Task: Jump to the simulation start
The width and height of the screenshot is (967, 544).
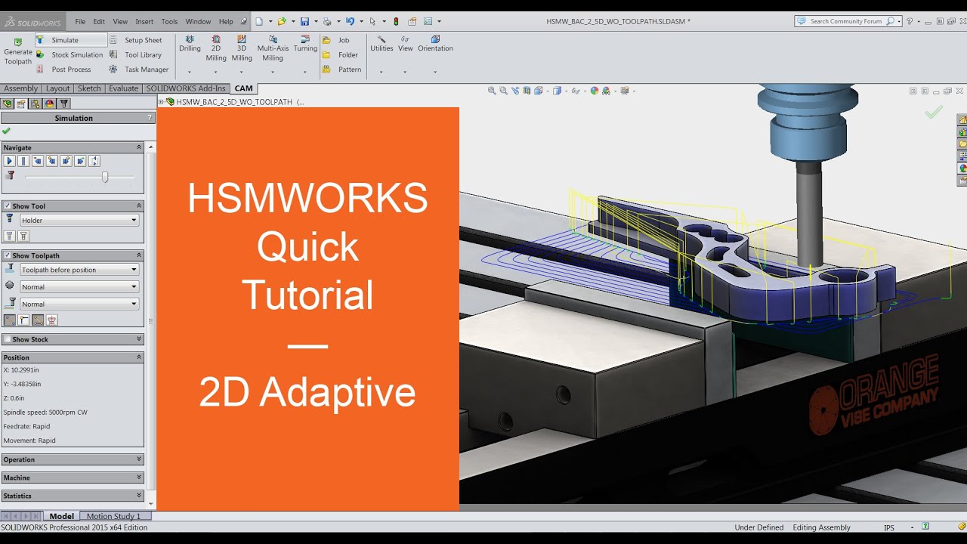Action: [38, 161]
